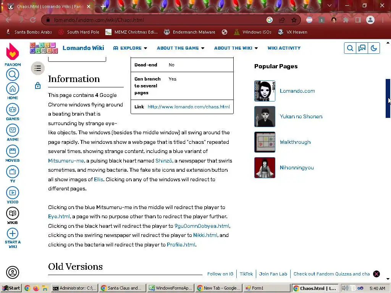Viewport: 391px width, 293px height.
Task: Open Fandom sidebar search icon
Action: tap(13, 74)
